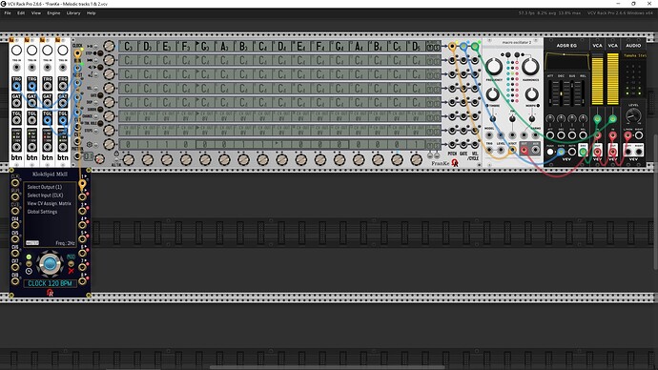Viewport: 658px width, 370px height.
Task: Click the CV4 input jack on KlokSpid
Action: point(15,225)
